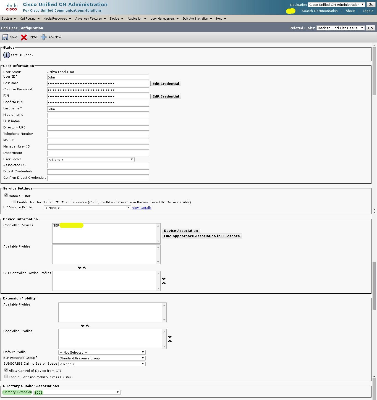Move down arrow beside Controlled Profiles list

pyautogui.click(x=170, y=337)
